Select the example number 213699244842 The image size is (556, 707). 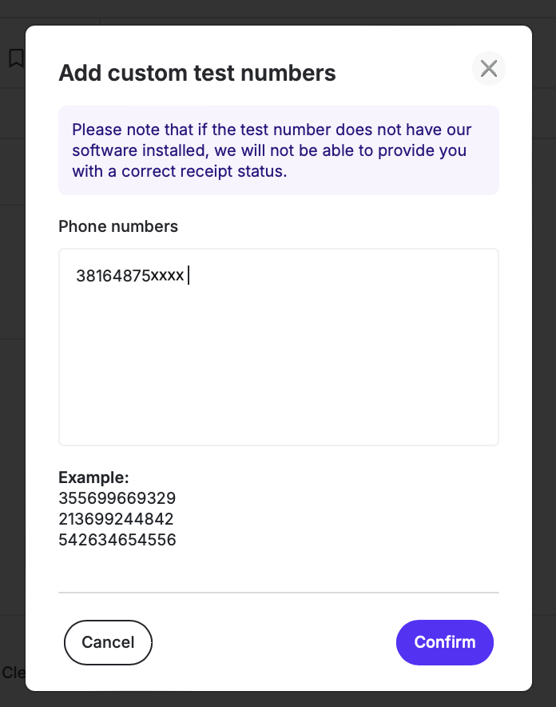coord(117,518)
